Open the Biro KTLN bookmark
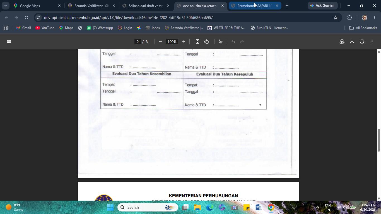 pyautogui.click(x=269, y=28)
